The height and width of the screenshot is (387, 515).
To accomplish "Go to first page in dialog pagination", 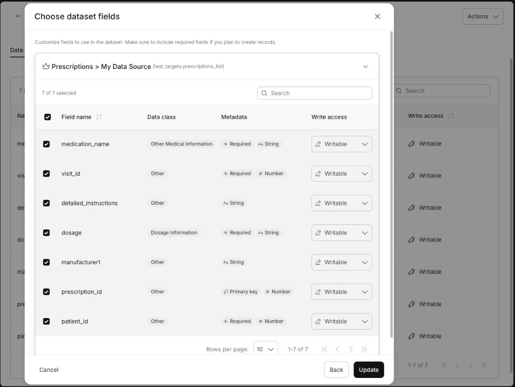I will click(x=324, y=349).
